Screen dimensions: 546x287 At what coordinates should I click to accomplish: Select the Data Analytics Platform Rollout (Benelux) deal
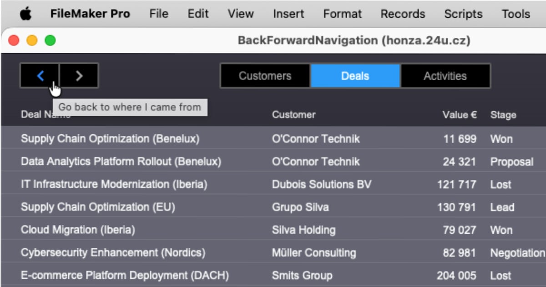[121, 162]
